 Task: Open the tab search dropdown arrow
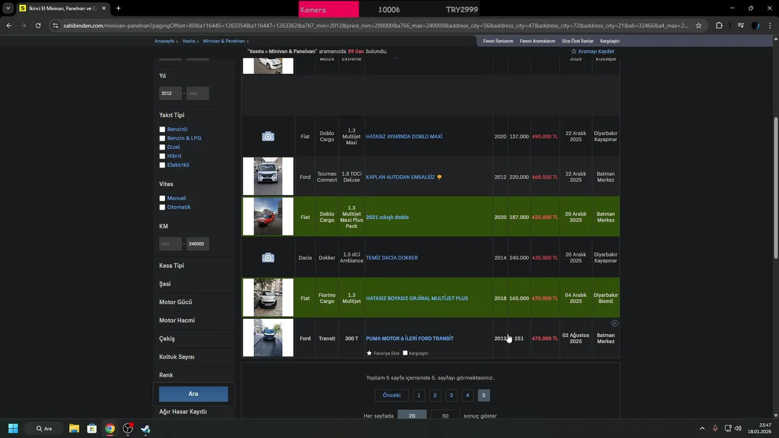tap(8, 9)
